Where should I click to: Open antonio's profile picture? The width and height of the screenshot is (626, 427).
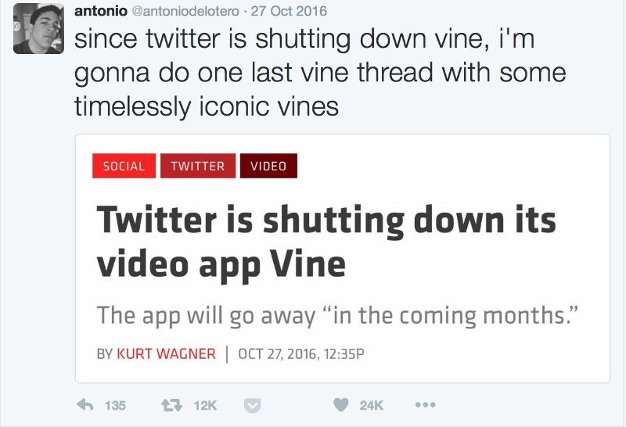[x=38, y=28]
